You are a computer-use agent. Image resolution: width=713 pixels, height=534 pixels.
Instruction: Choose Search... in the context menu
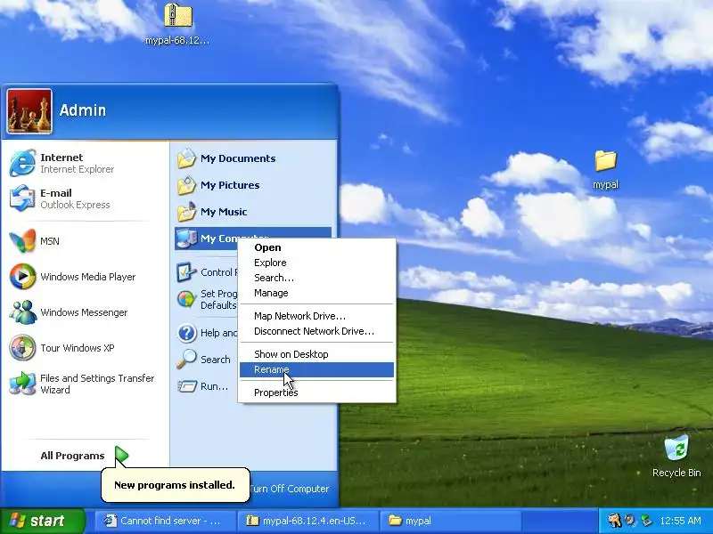tap(316, 278)
